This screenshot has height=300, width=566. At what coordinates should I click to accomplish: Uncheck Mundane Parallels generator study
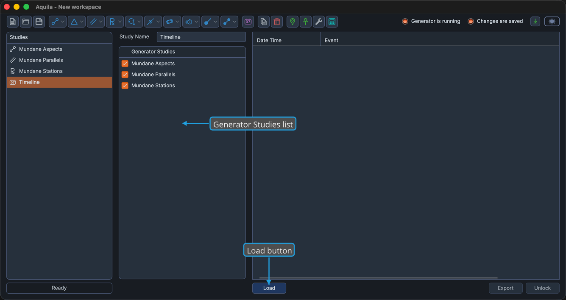tap(125, 75)
